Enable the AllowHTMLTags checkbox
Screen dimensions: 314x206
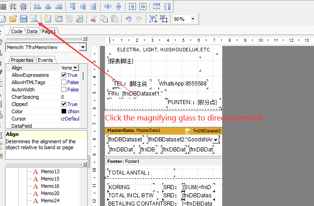(64, 82)
